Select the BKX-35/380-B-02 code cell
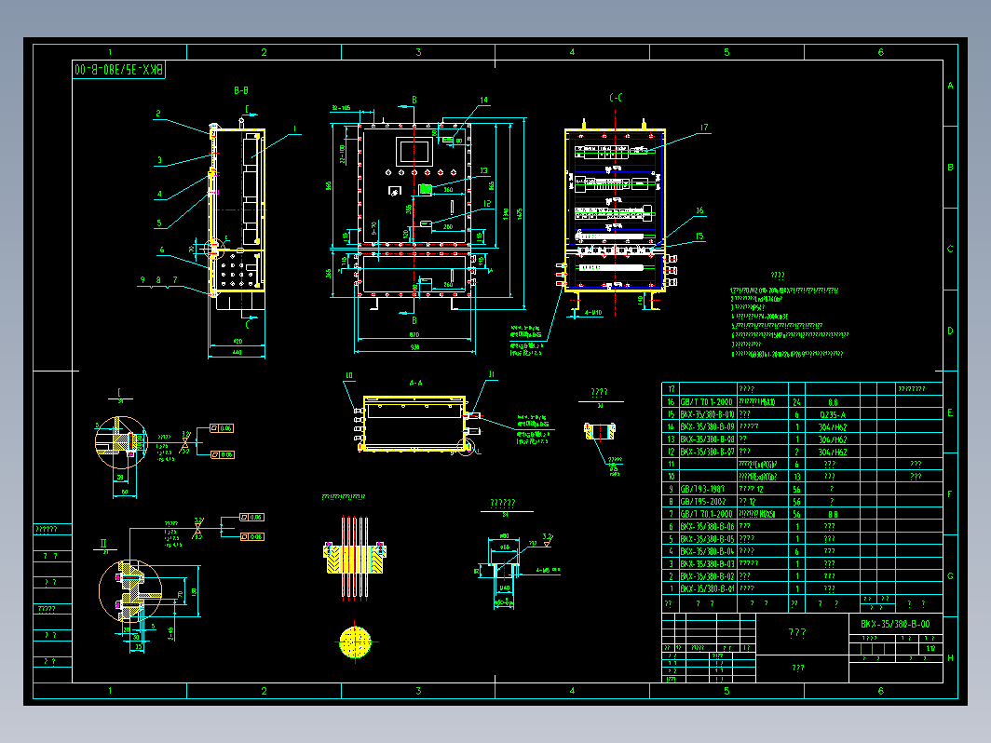The height and width of the screenshot is (743, 991). [x=707, y=576]
